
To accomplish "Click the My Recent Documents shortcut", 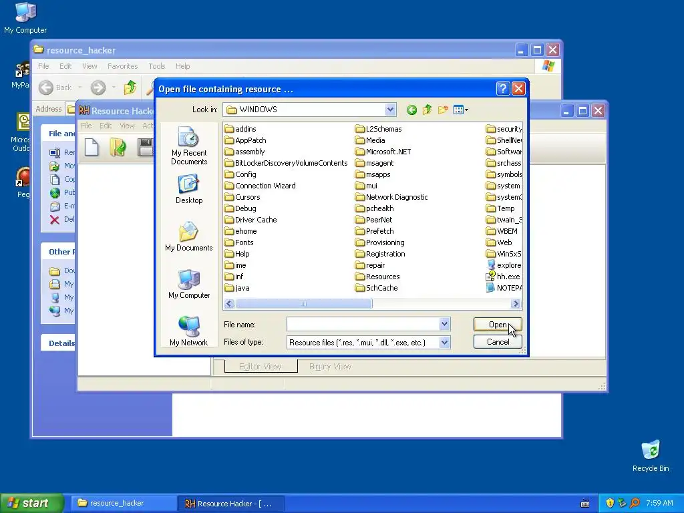I will point(189,146).
